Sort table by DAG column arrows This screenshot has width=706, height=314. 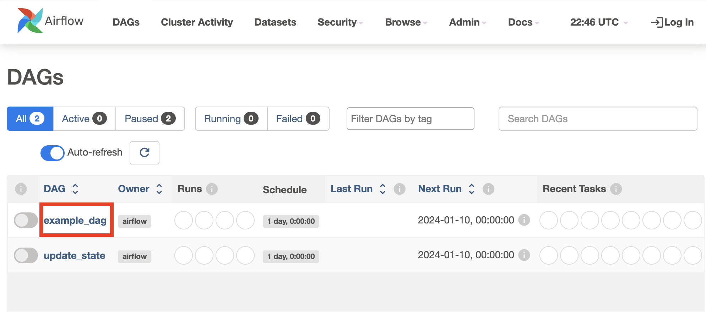point(75,189)
